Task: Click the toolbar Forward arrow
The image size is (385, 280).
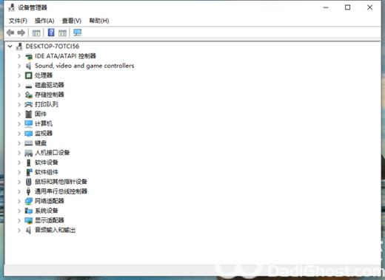Action: tap(21, 33)
